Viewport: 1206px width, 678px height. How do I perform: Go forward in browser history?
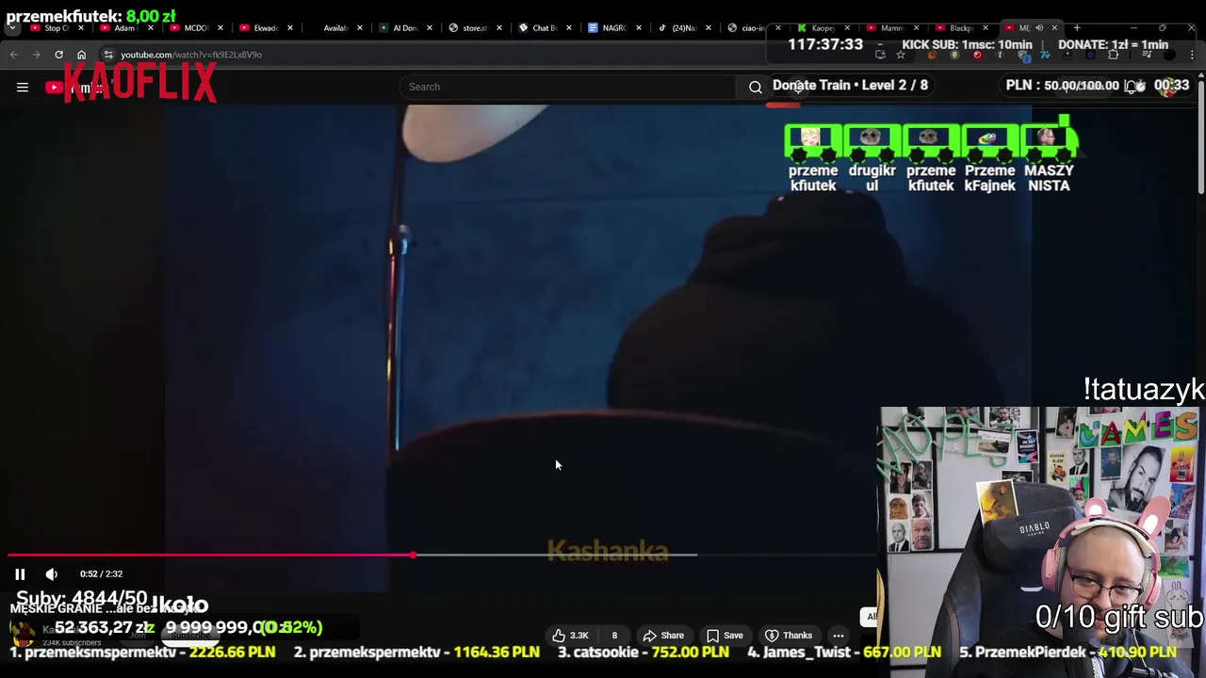tap(36, 55)
